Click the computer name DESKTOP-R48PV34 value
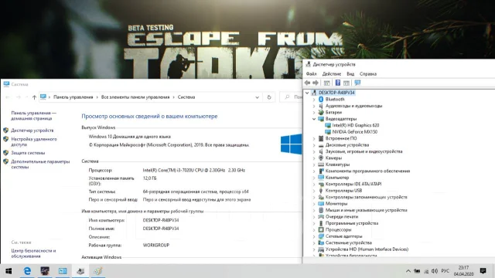 coord(161,220)
